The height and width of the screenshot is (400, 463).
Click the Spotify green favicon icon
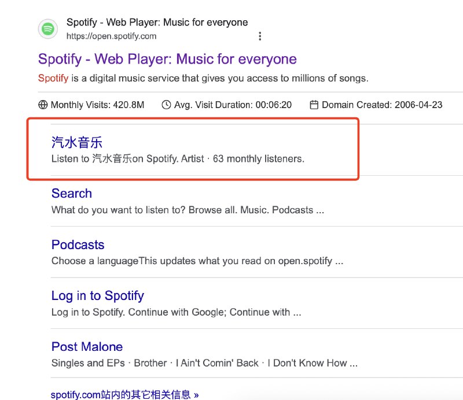[47, 29]
